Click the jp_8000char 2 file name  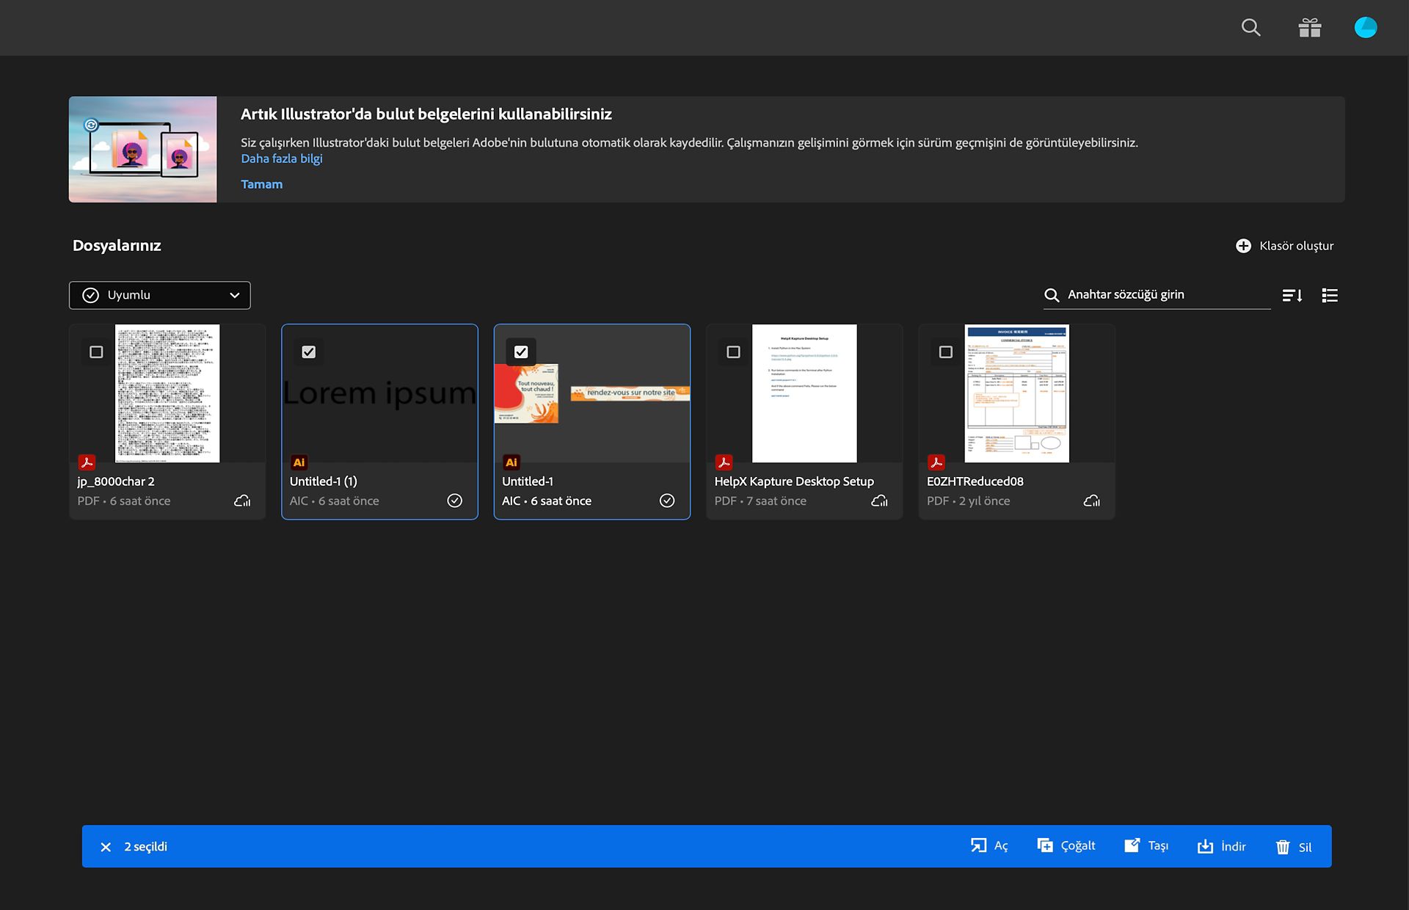(116, 481)
